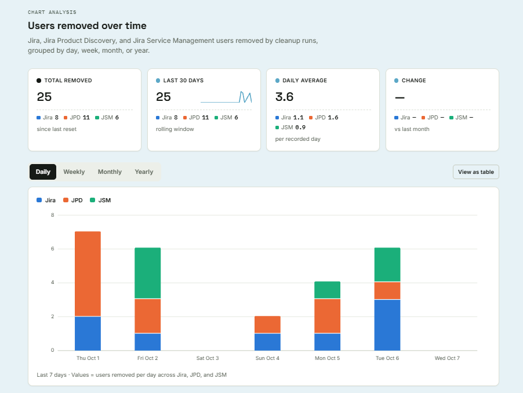Click 'JSM 6' in the Last 30 Days card

pos(226,117)
